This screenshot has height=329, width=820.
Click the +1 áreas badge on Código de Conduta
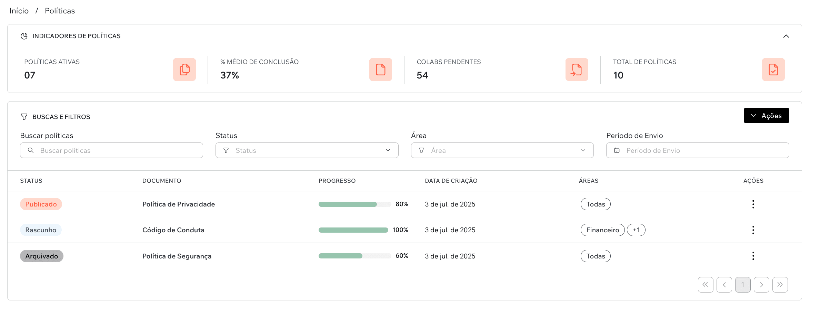(636, 230)
